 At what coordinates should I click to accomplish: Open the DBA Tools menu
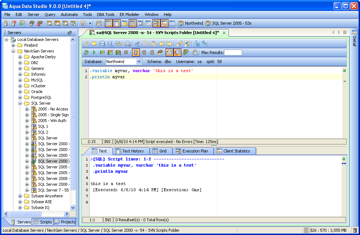tap(106, 14)
